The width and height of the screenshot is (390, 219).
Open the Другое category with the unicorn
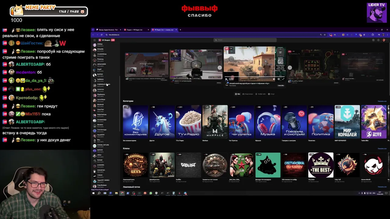point(162,122)
